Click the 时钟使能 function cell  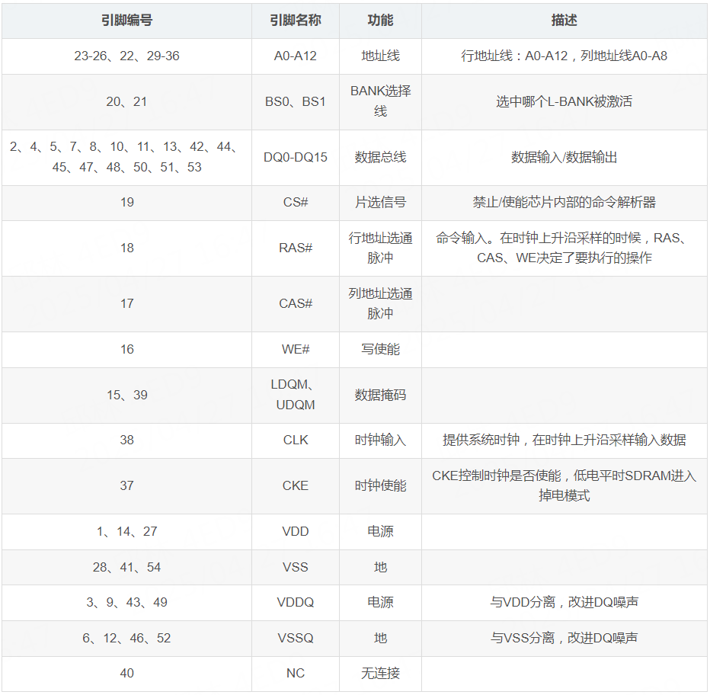pyautogui.click(x=380, y=485)
